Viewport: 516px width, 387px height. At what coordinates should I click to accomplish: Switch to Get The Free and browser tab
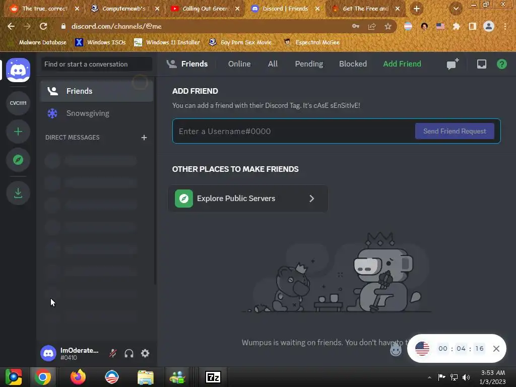coord(365,9)
